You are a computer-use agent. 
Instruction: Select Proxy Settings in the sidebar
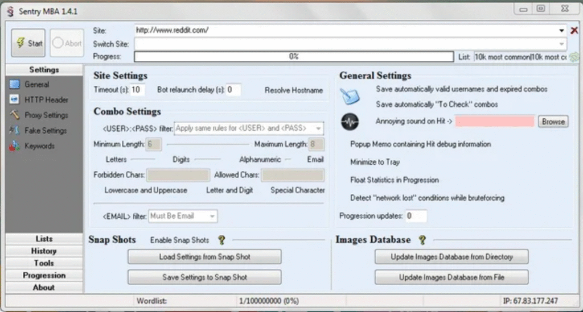click(46, 115)
